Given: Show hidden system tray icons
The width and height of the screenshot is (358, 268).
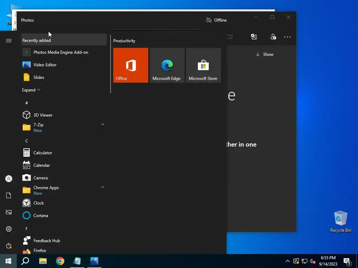Looking at the screenshot, I should coord(288,261).
